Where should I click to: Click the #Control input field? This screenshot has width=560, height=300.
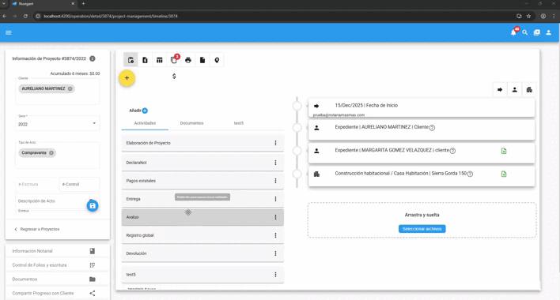(79, 184)
